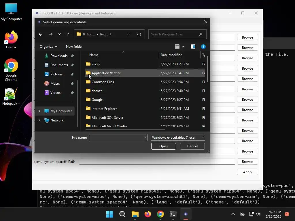The width and height of the screenshot is (295, 221).
Task: Switch to Firefox in the taskbar
Action: [148, 214]
